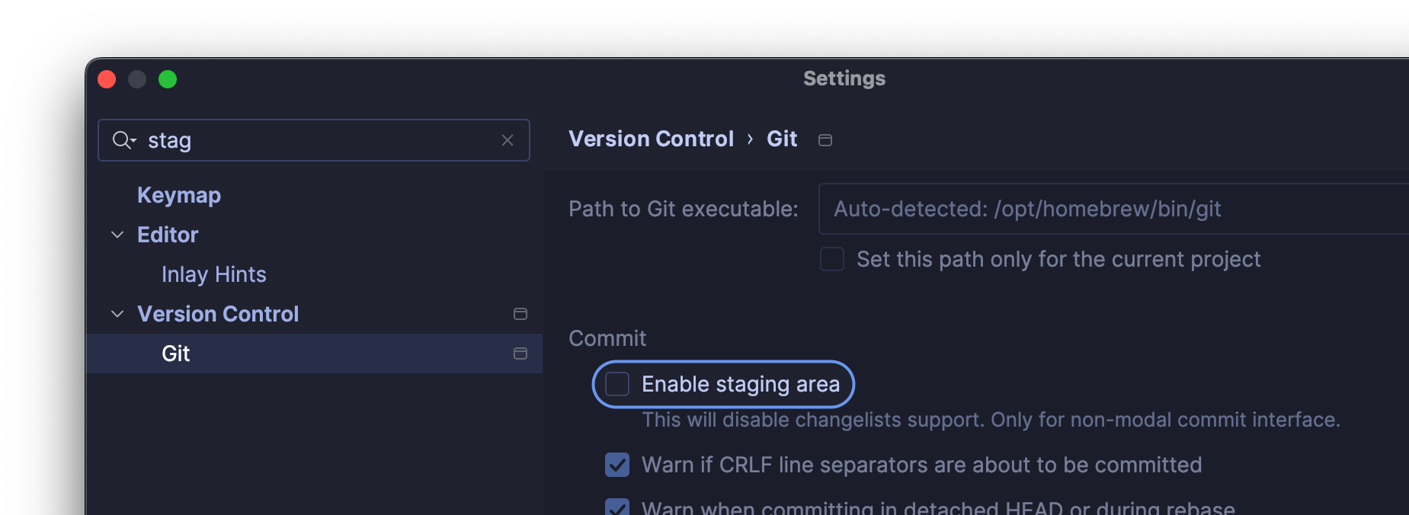Enable staging area checkbox

click(x=617, y=384)
